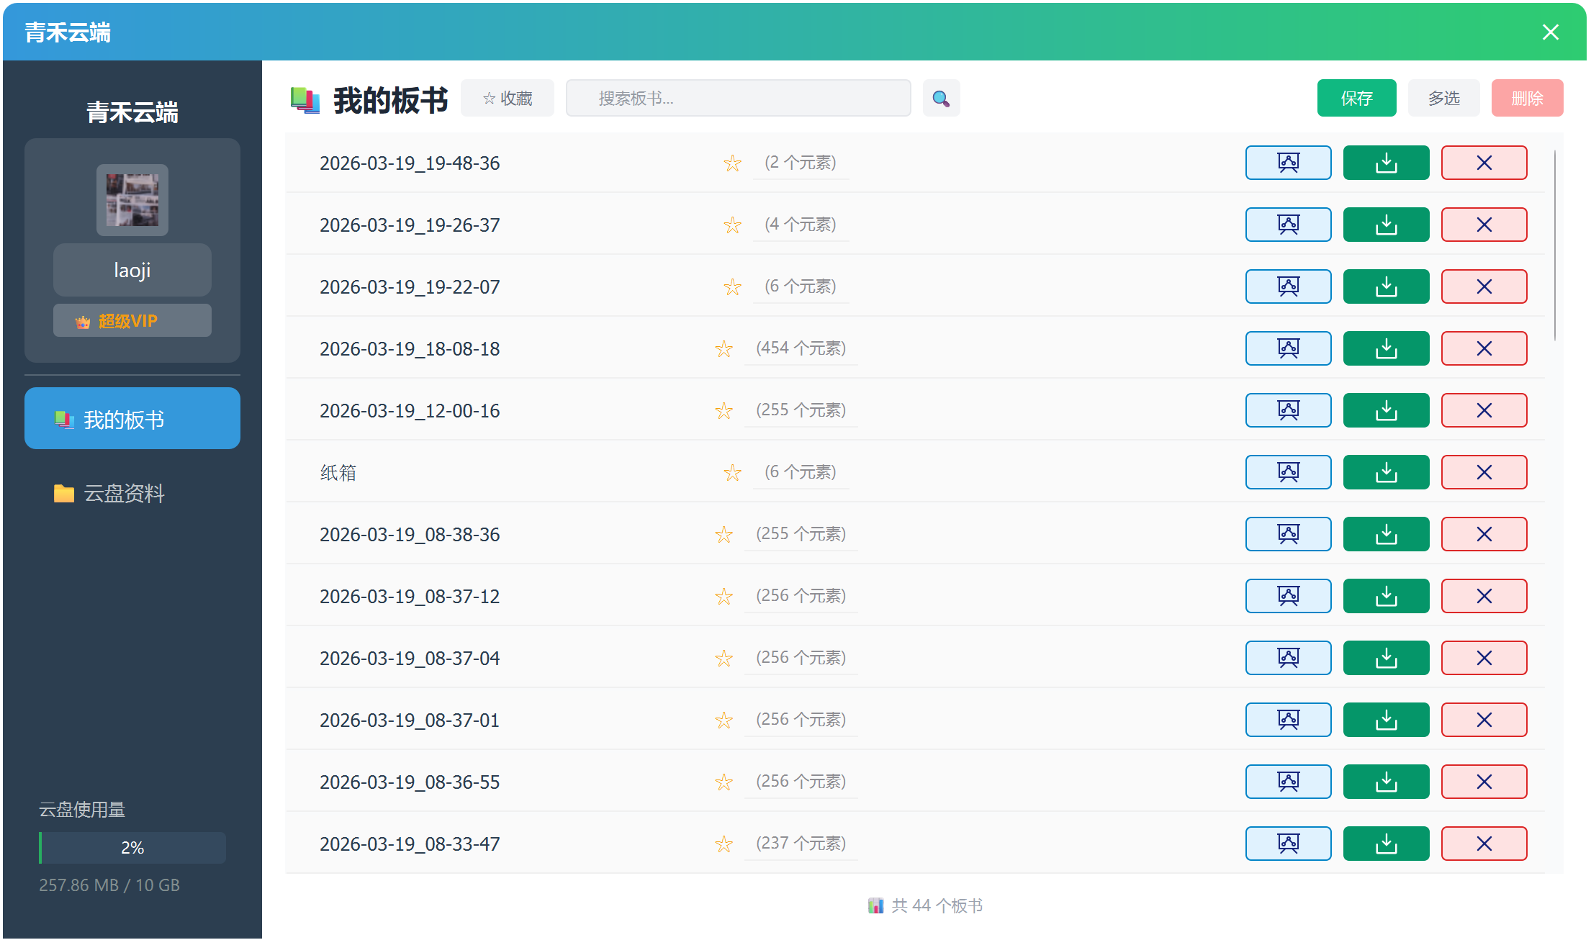The height and width of the screenshot is (940, 1591).
Task: Toggle favorite star for 纸箱 board
Action: (732, 473)
